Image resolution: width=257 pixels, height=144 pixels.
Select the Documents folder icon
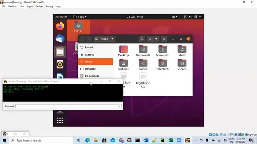(x=143, y=51)
